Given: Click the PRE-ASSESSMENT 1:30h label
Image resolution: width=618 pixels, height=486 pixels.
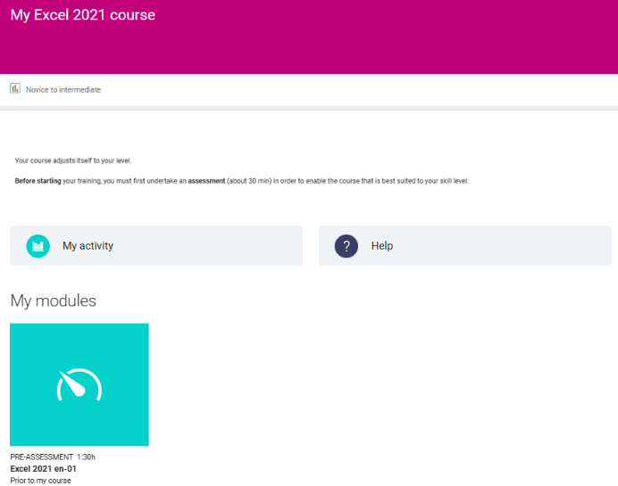Looking at the screenshot, I should coord(53,457).
